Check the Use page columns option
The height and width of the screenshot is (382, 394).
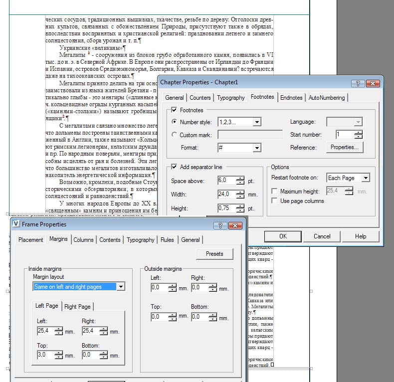pos(274,200)
